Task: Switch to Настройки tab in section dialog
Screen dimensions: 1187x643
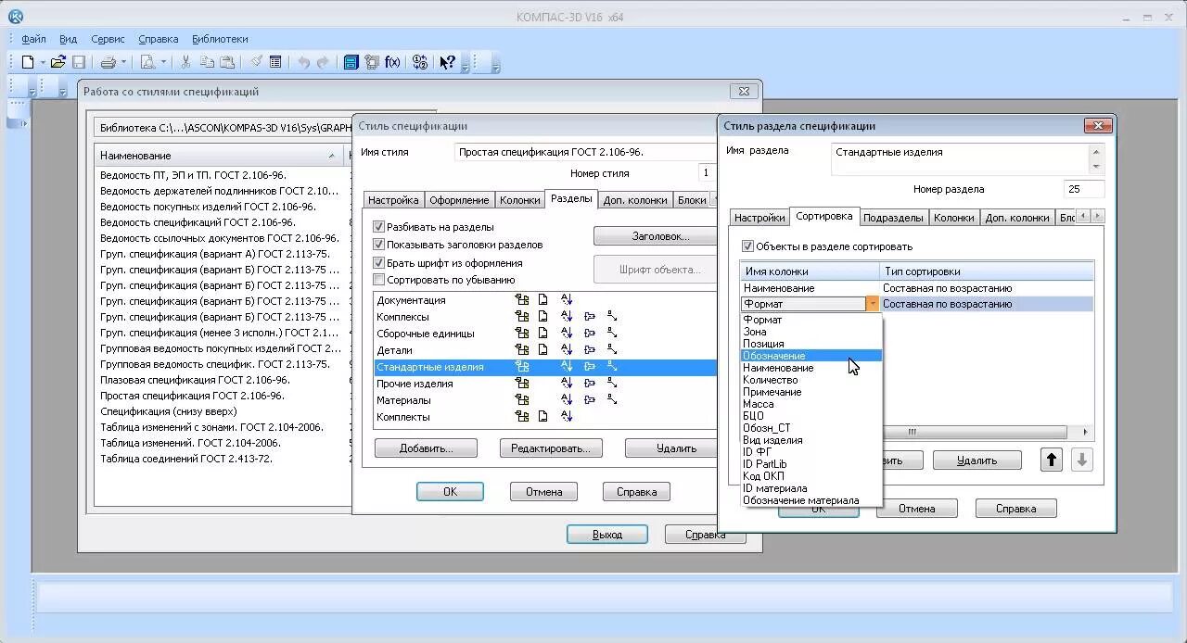Action: click(759, 218)
